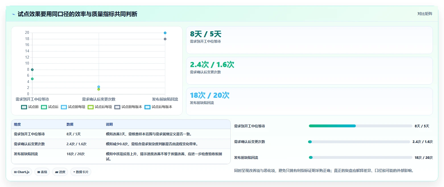The width and height of the screenshot is (444, 187).
Task: Click the Chart.js chip
Action: point(22,172)
